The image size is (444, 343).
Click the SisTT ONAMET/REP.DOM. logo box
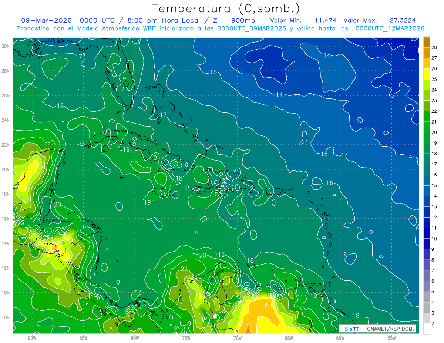377,329
